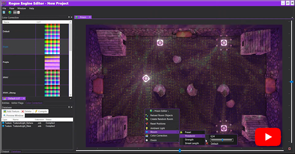295x154 pixels.
Task: Click the LUT list scroll-up arrow
Action: pos(71,22)
